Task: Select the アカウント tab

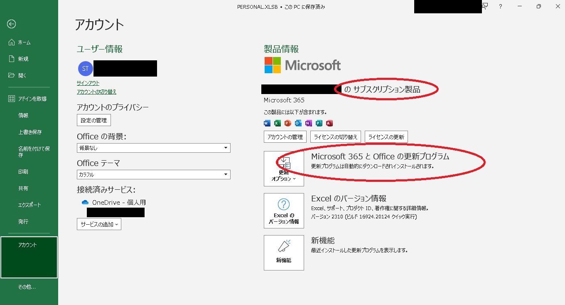Action: pos(29,257)
